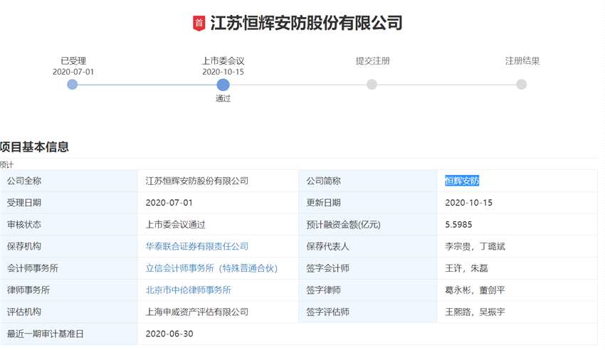The width and height of the screenshot is (605, 350).
Task: Click the 2020-06-30 audit base date
Action: pos(169,334)
